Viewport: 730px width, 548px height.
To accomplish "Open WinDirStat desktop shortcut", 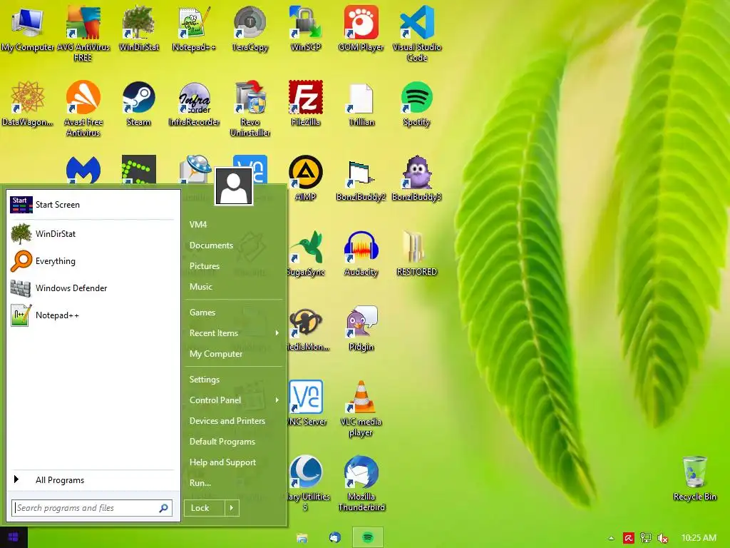I will [x=139, y=29].
